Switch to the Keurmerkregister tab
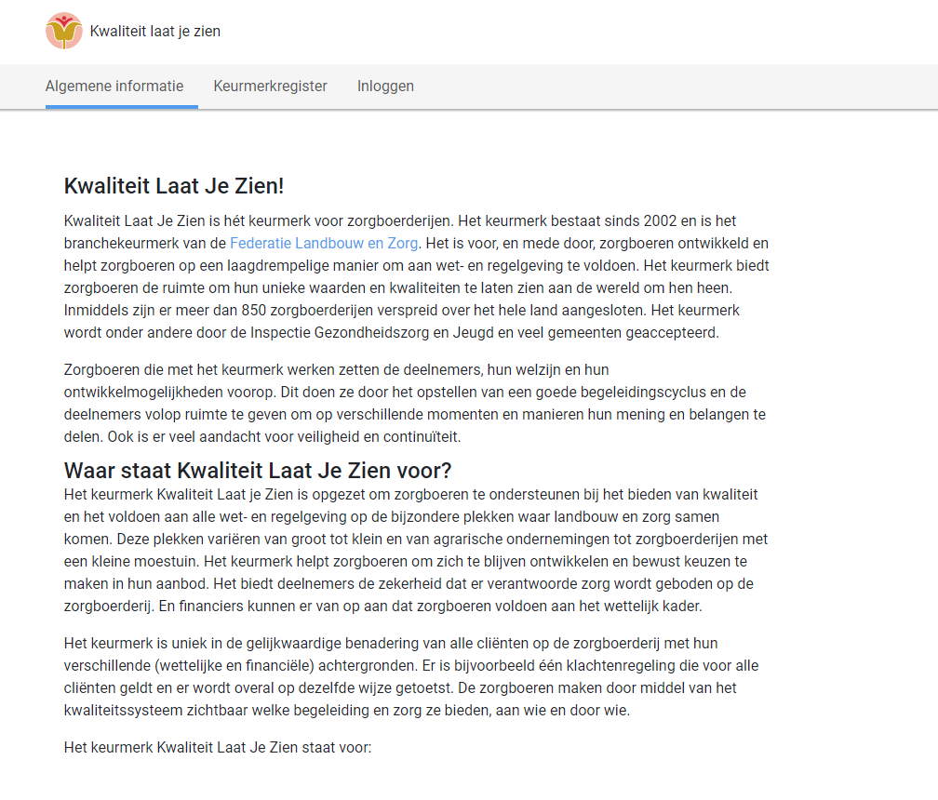Viewport: 938px width, 800px height. click(271, 87)
